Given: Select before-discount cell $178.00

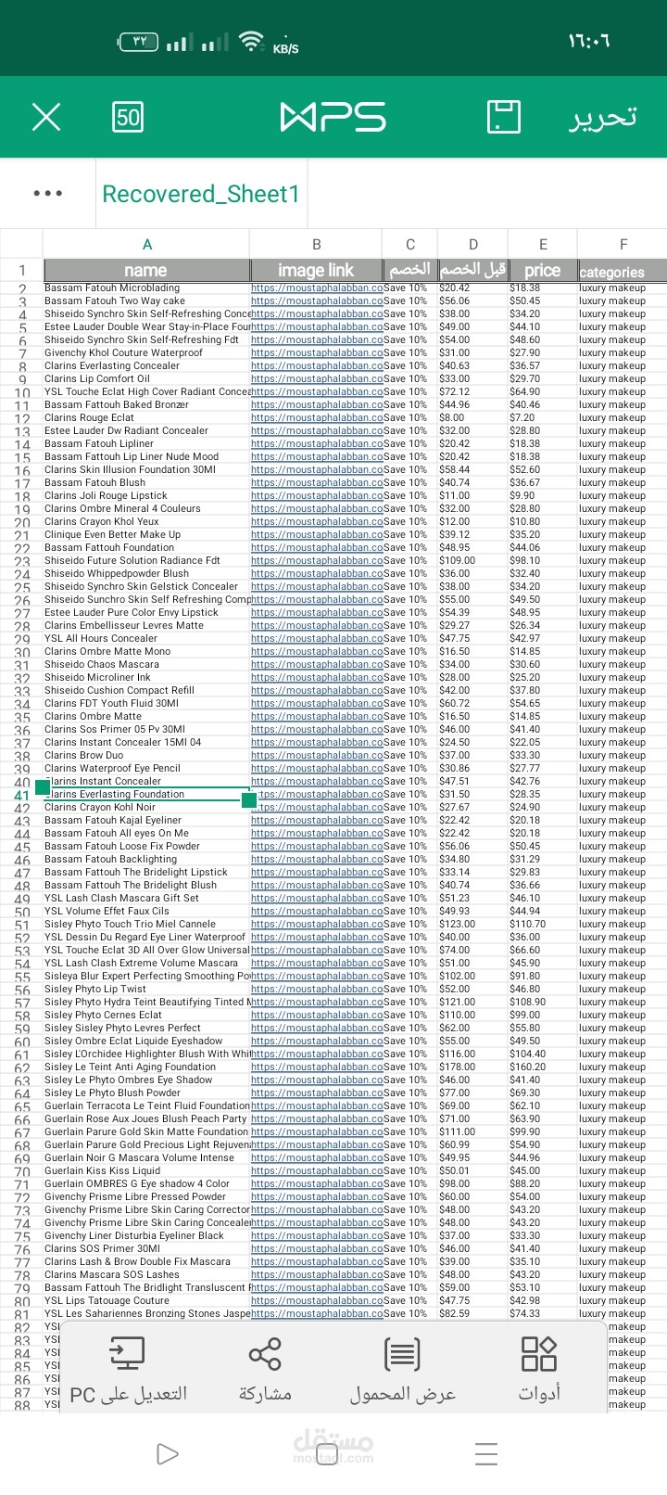Looking at the screenshot, I should pos(473,1067).
